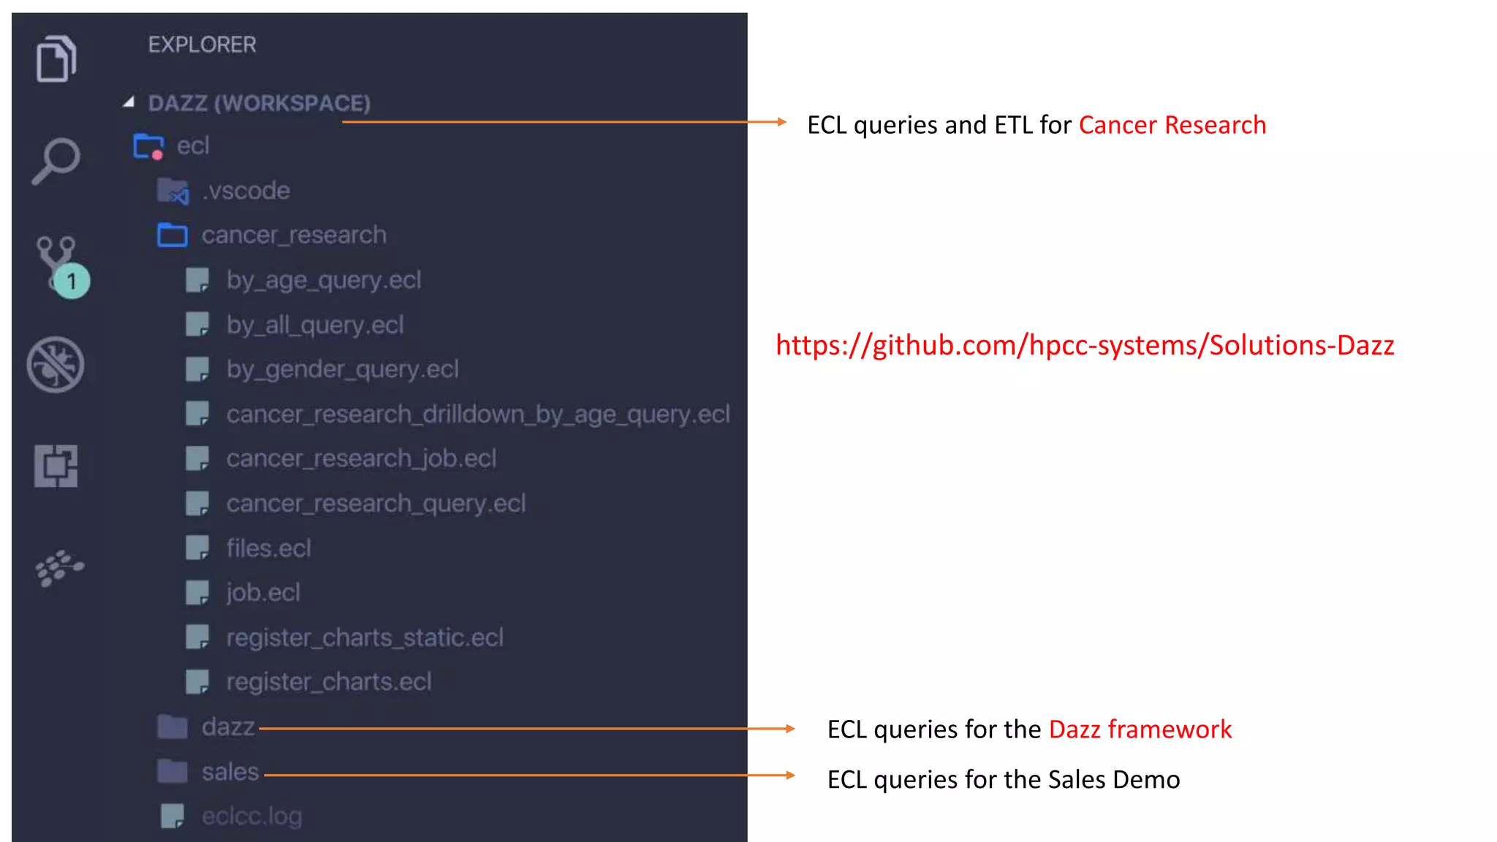Open cancer_research_job.ecl
Image resolution: width=1497 pixels, height=842 pixels.
361,459
